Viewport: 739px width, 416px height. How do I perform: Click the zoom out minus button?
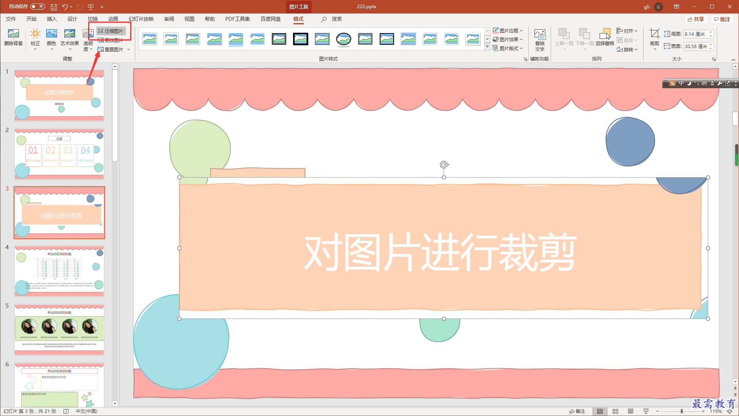tap(658, 411)
